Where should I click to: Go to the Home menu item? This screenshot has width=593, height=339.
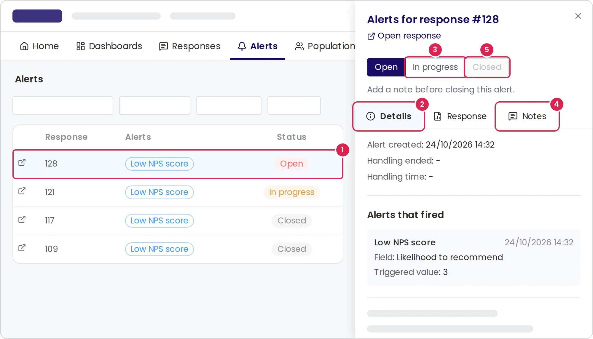coord(39,46)
